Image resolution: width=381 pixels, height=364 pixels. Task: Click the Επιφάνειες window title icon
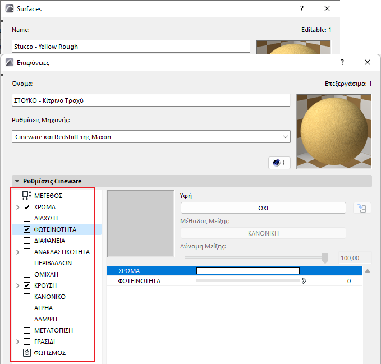[x=10, y=62]
